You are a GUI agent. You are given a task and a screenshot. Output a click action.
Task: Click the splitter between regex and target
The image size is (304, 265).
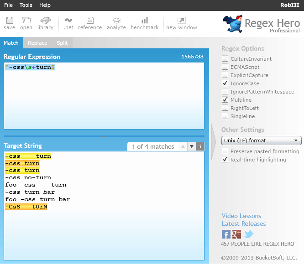coord(104,136)
